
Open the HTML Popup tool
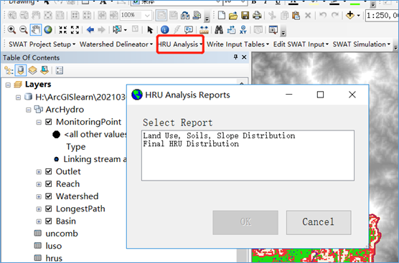click(x=189, y=30)
